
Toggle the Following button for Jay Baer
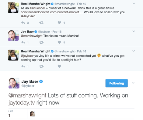coord(117,83)
